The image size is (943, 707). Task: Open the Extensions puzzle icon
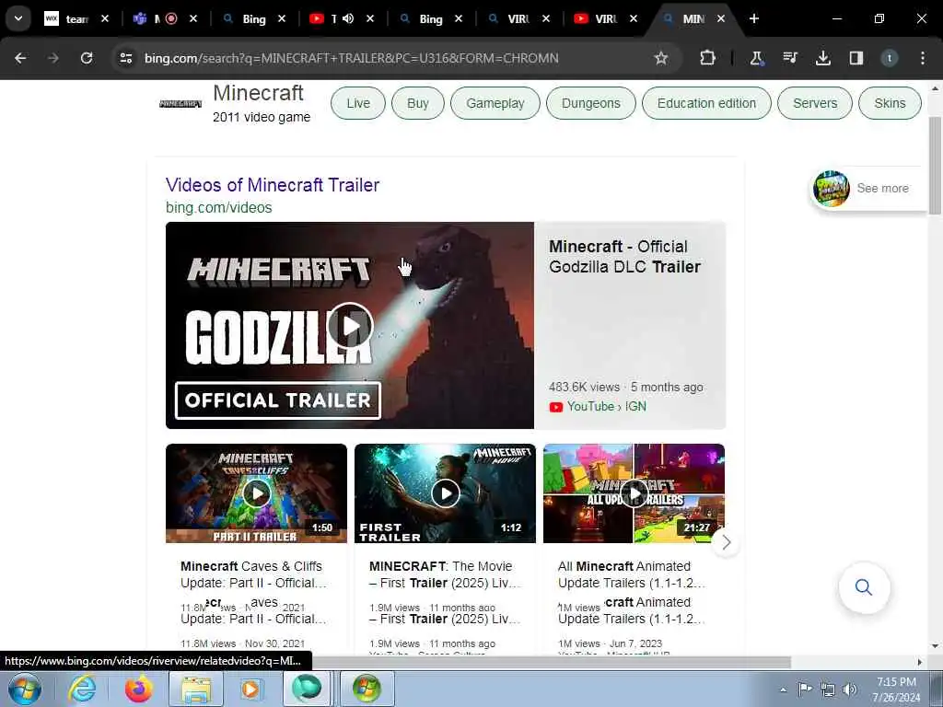(708, 58)
